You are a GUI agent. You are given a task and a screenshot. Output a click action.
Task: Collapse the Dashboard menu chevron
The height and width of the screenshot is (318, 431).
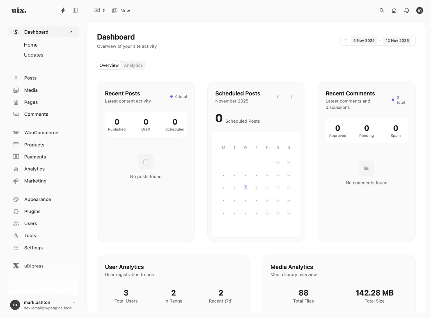[70, 32]
